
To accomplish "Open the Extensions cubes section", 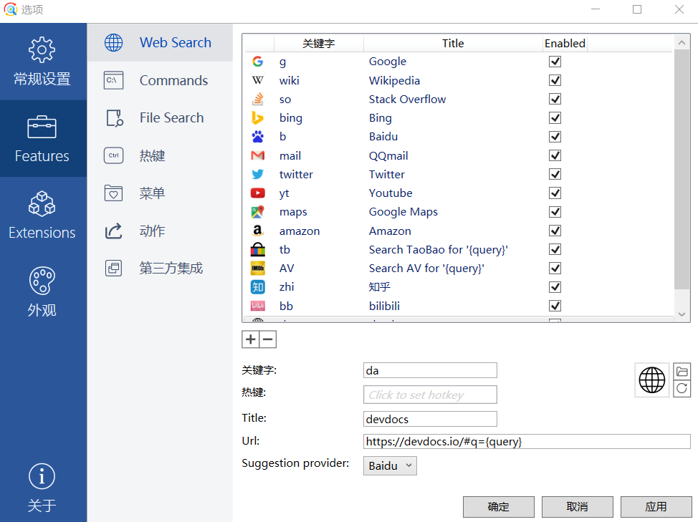I will (x=43, y=216).
